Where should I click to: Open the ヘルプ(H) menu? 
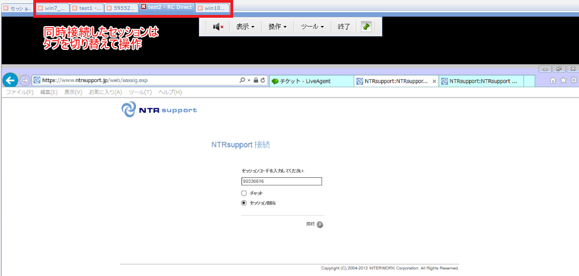point(170,93)
